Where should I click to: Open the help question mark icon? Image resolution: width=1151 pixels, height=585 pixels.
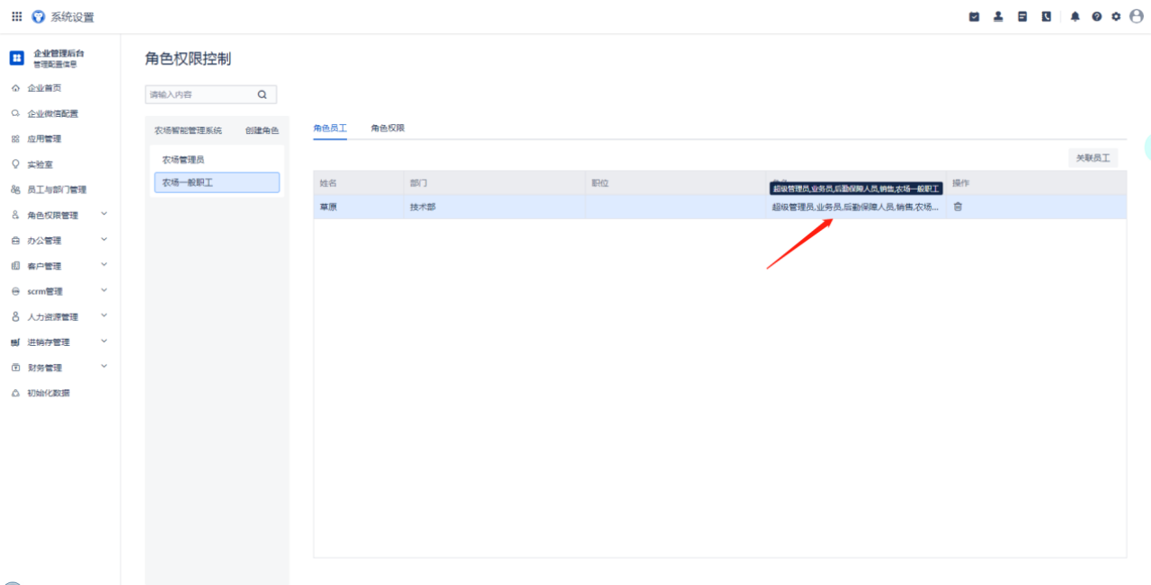point(1096,17)
